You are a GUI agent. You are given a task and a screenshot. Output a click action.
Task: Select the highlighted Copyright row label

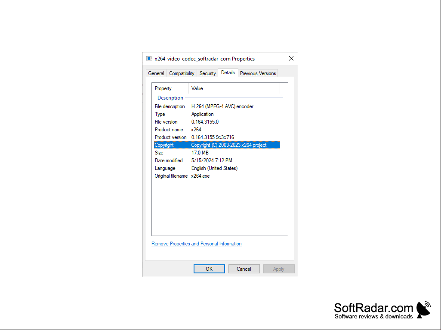point(164,145)
